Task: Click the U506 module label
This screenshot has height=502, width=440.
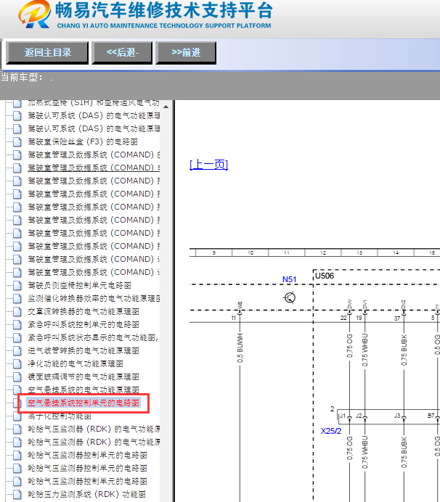Action: pos(325,276)
